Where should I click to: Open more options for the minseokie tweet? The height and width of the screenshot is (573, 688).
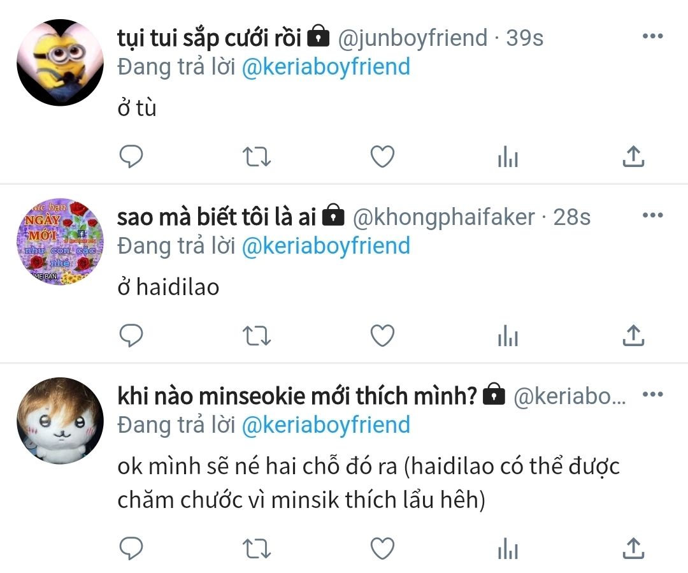tap(652, 395)
